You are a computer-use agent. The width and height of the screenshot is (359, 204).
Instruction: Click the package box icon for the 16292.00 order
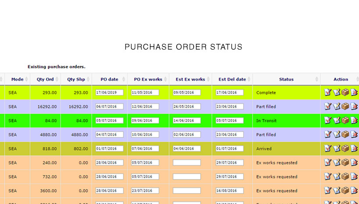click(x=345, y=107)
